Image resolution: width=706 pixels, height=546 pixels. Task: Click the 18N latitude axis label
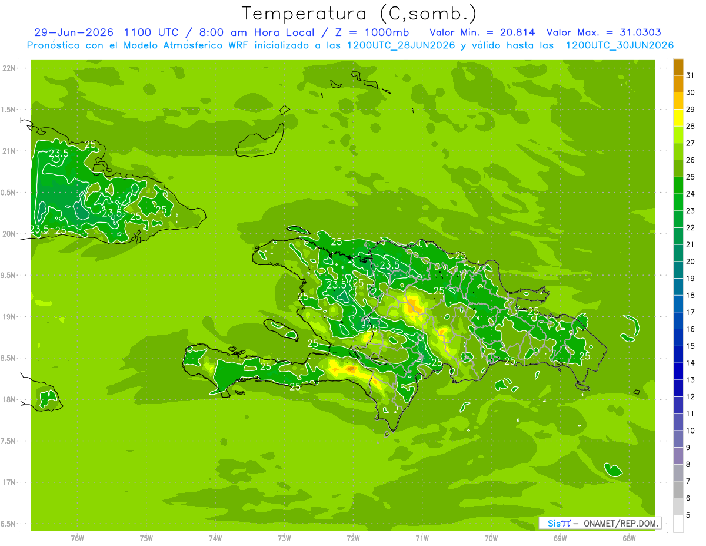point(10,399)
